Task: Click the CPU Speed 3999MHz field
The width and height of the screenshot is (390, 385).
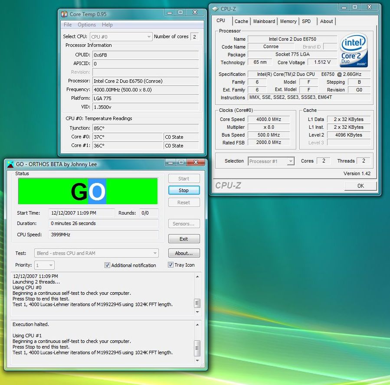Action: [x=104, y=235]
